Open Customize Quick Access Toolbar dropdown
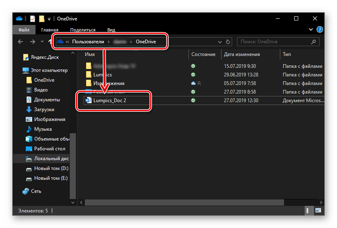Viewport: 337px width, 228px height. point(49,19)
